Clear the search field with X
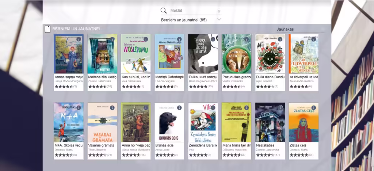Viewport: 374px width, 171px height. (x=219, y=11)
